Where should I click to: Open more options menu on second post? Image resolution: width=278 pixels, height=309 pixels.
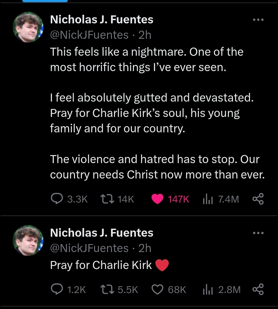click(x=258, y=233)
